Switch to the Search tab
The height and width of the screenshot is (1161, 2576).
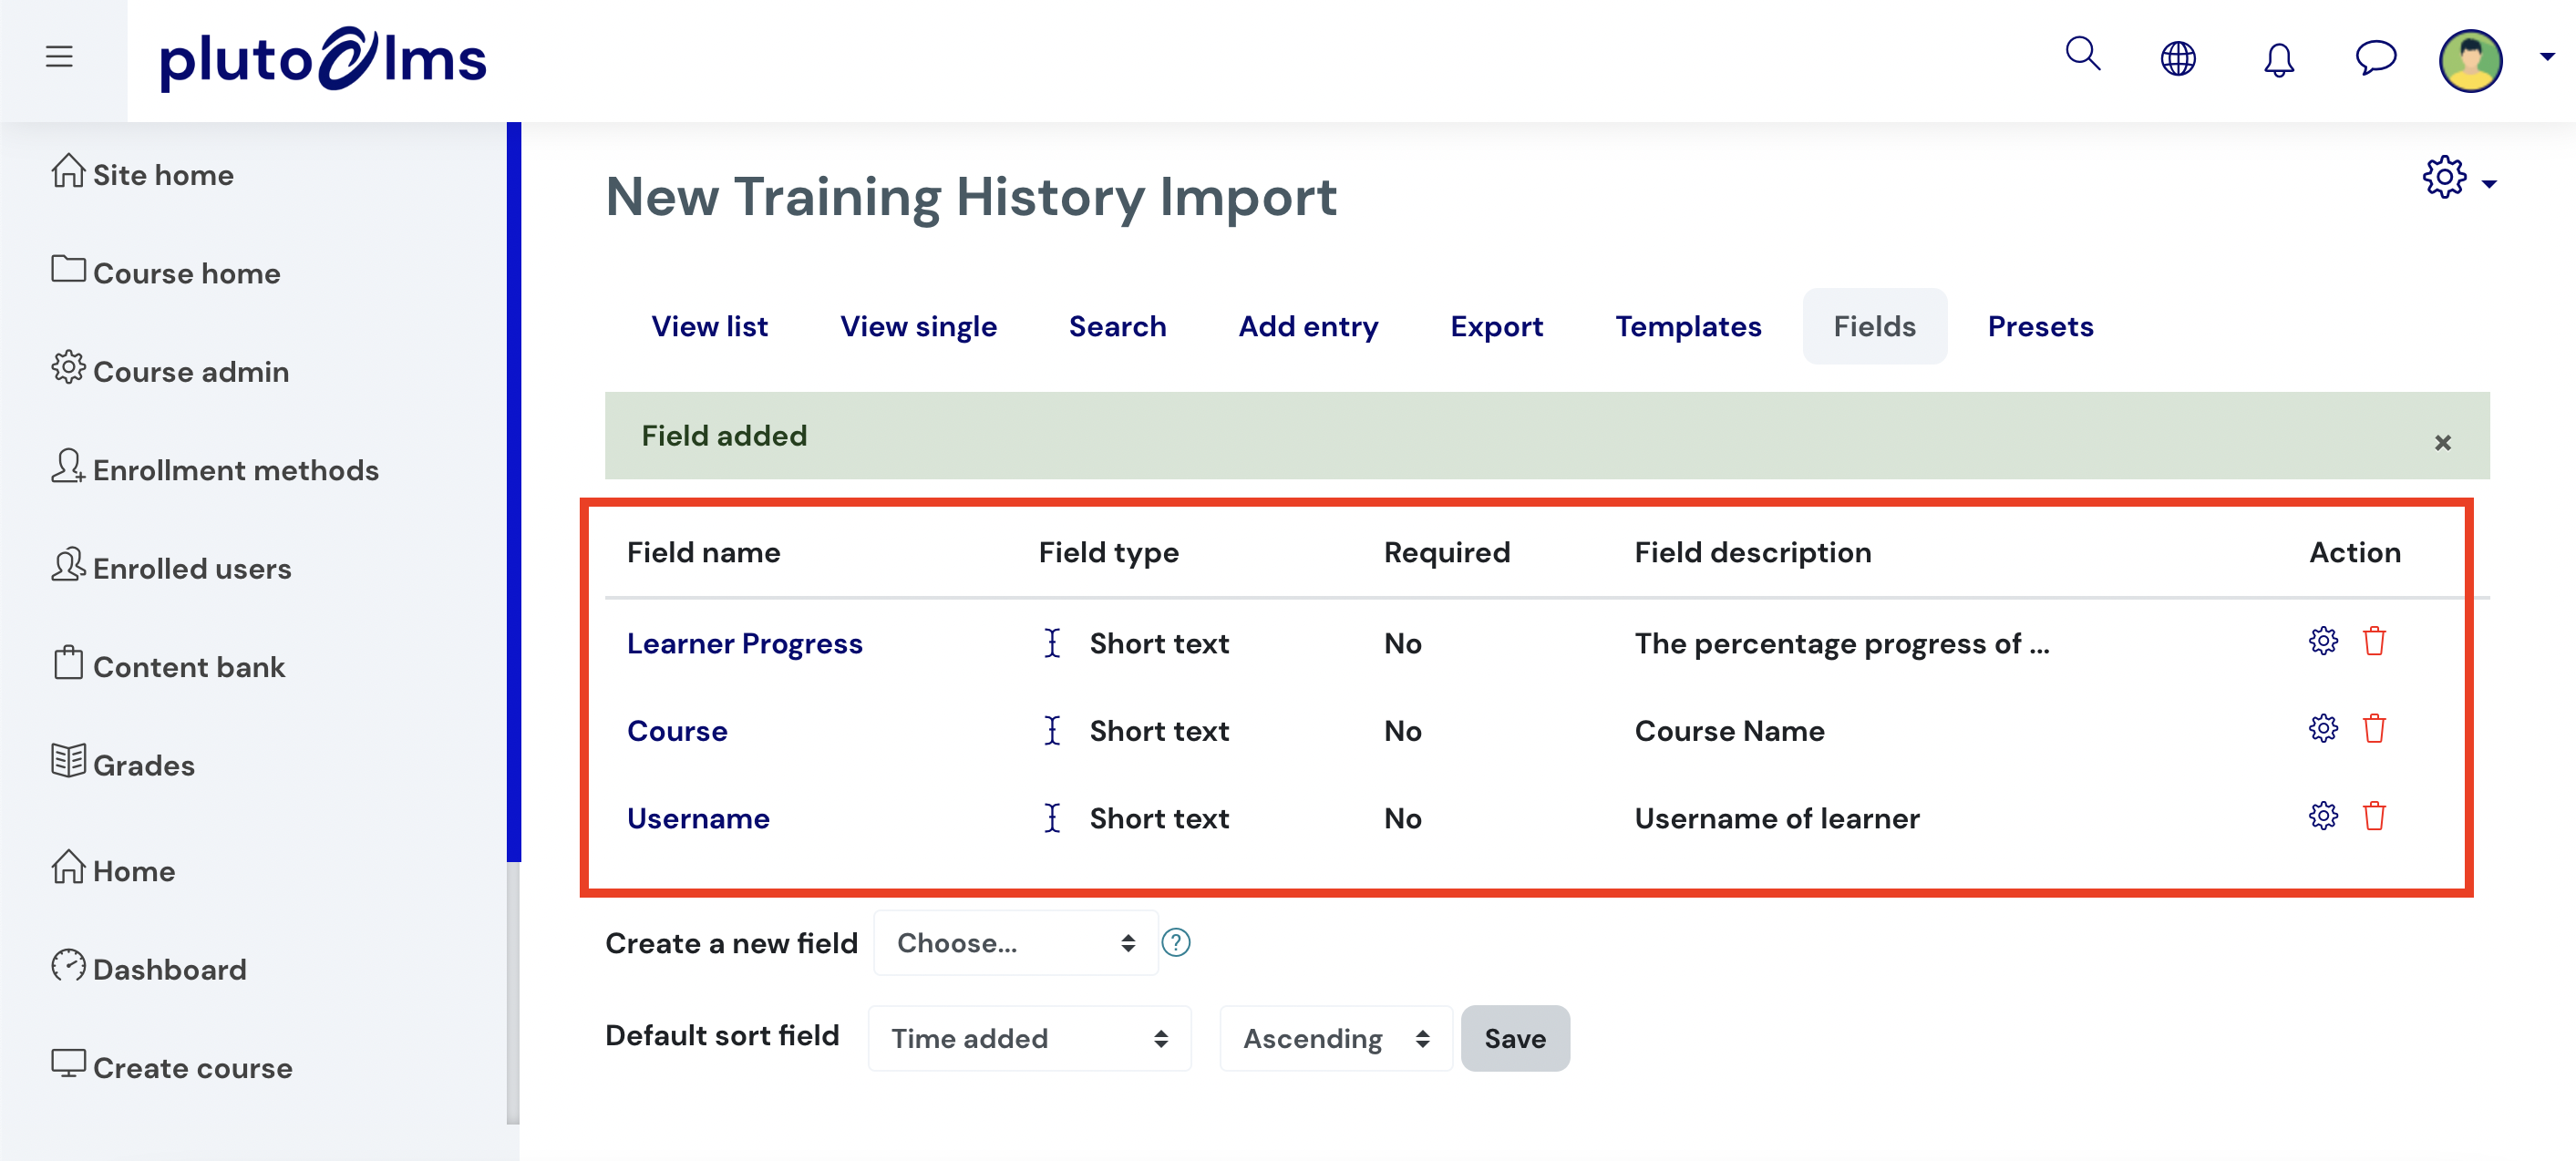[1117, 326]
